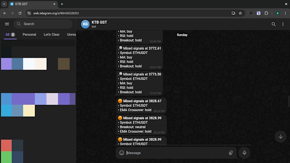Open the Telegram hamburger menu
Image resolution: width=290 pixels, height=163 pixels.
[x=7, y=24]
